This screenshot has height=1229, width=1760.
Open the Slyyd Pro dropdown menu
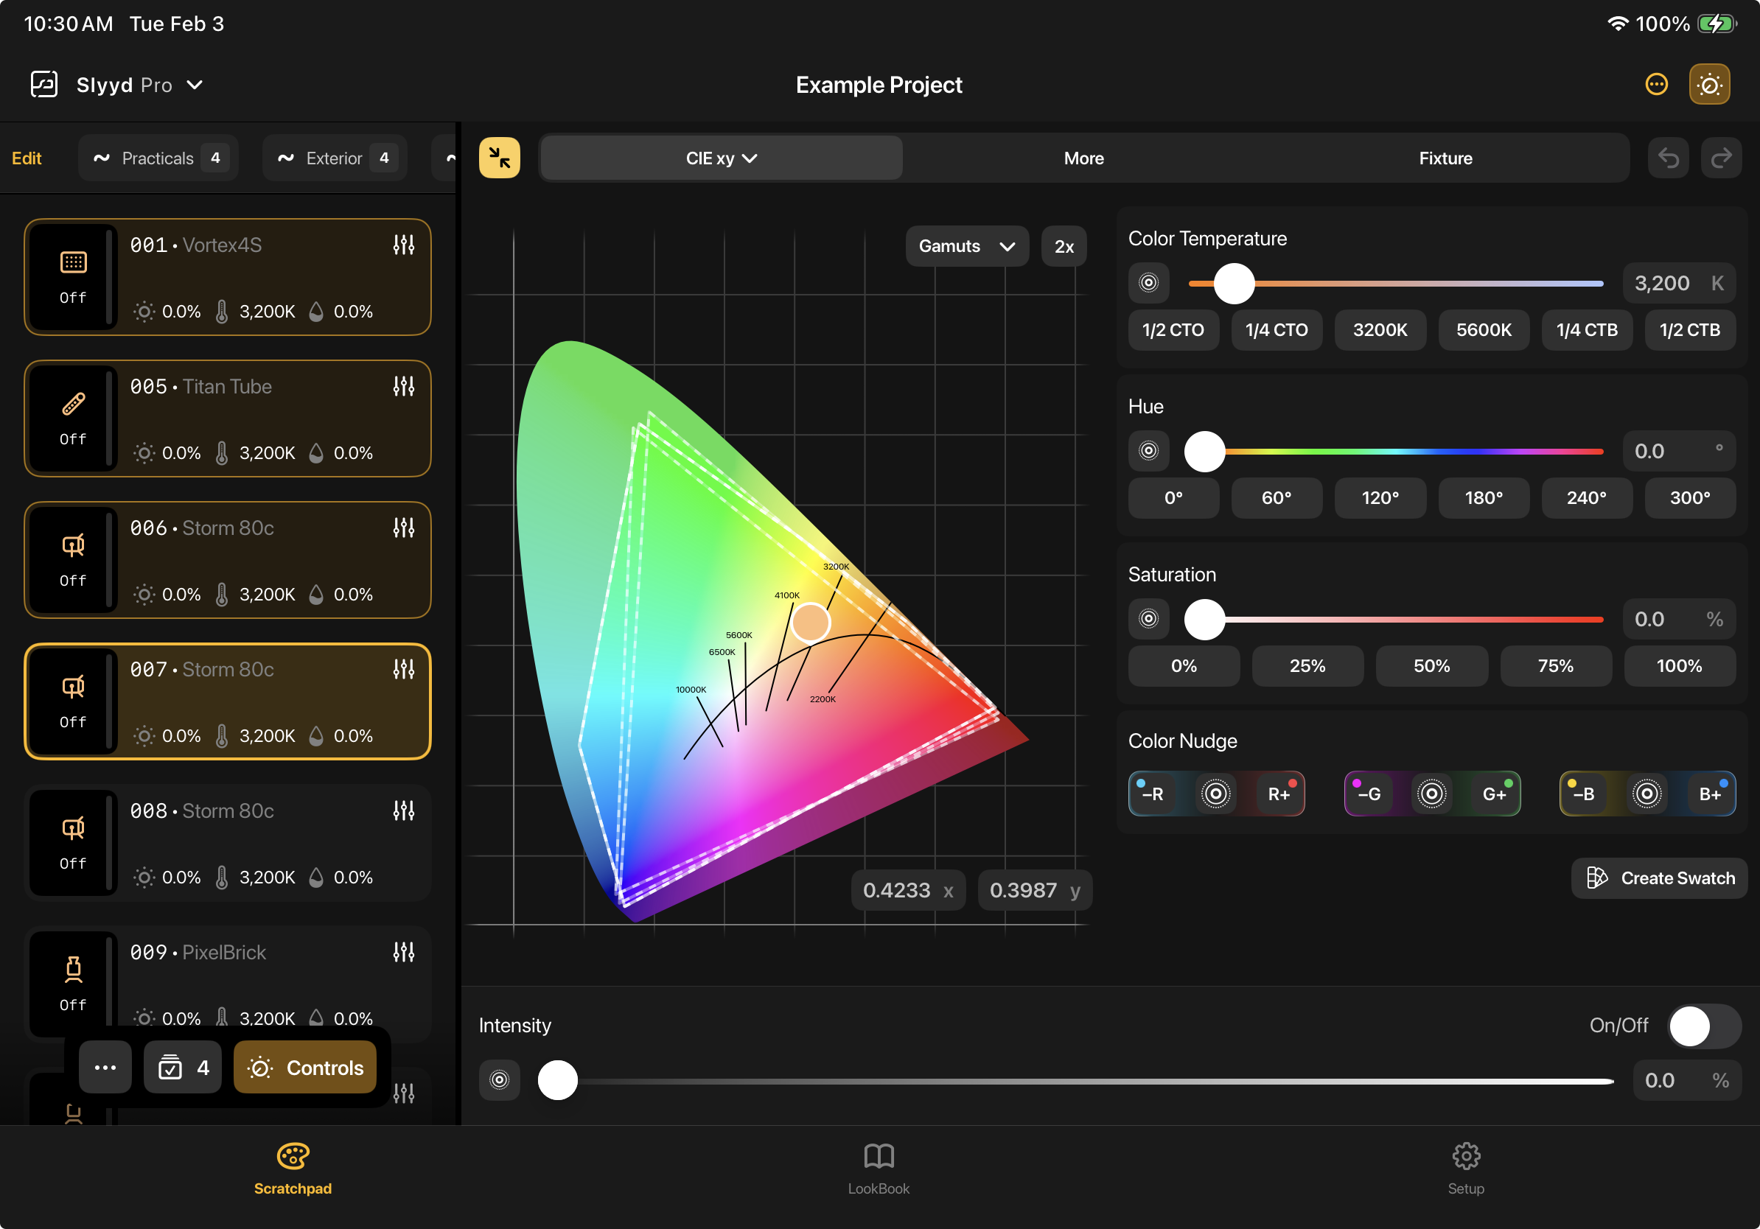139,85
